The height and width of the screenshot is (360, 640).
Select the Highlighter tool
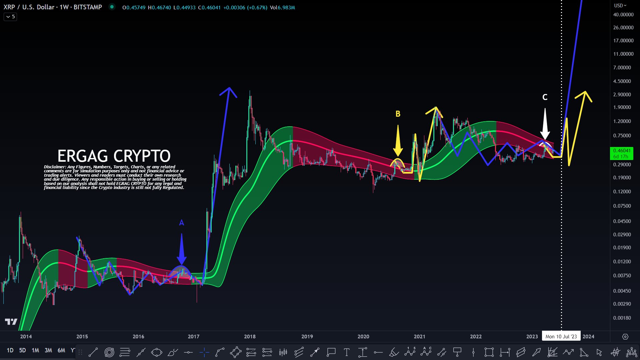click(394, 352)
